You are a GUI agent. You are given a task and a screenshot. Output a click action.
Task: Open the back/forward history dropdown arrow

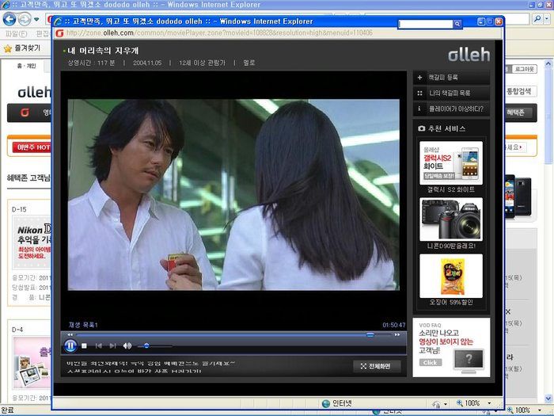point(36,19)
